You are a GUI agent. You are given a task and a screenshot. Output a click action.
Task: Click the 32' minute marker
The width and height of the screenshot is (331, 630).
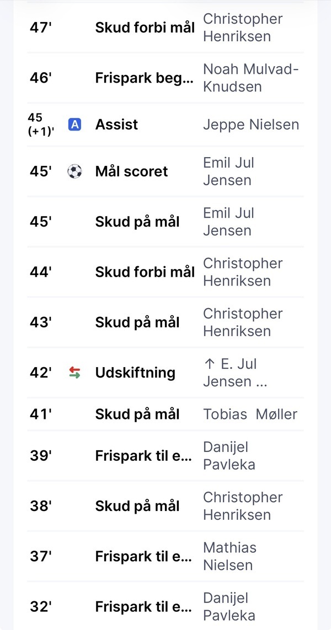click(x=41, y=607)
